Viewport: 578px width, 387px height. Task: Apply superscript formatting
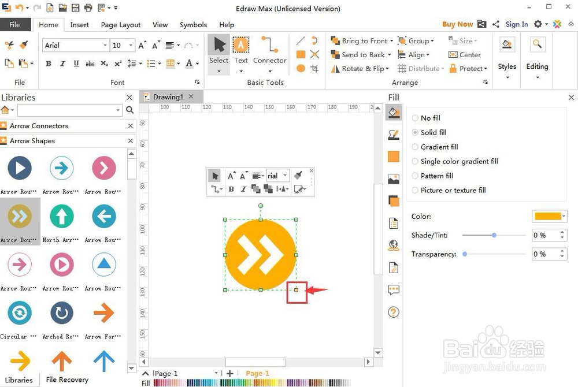pyautogui.click(x=118, y=64)
